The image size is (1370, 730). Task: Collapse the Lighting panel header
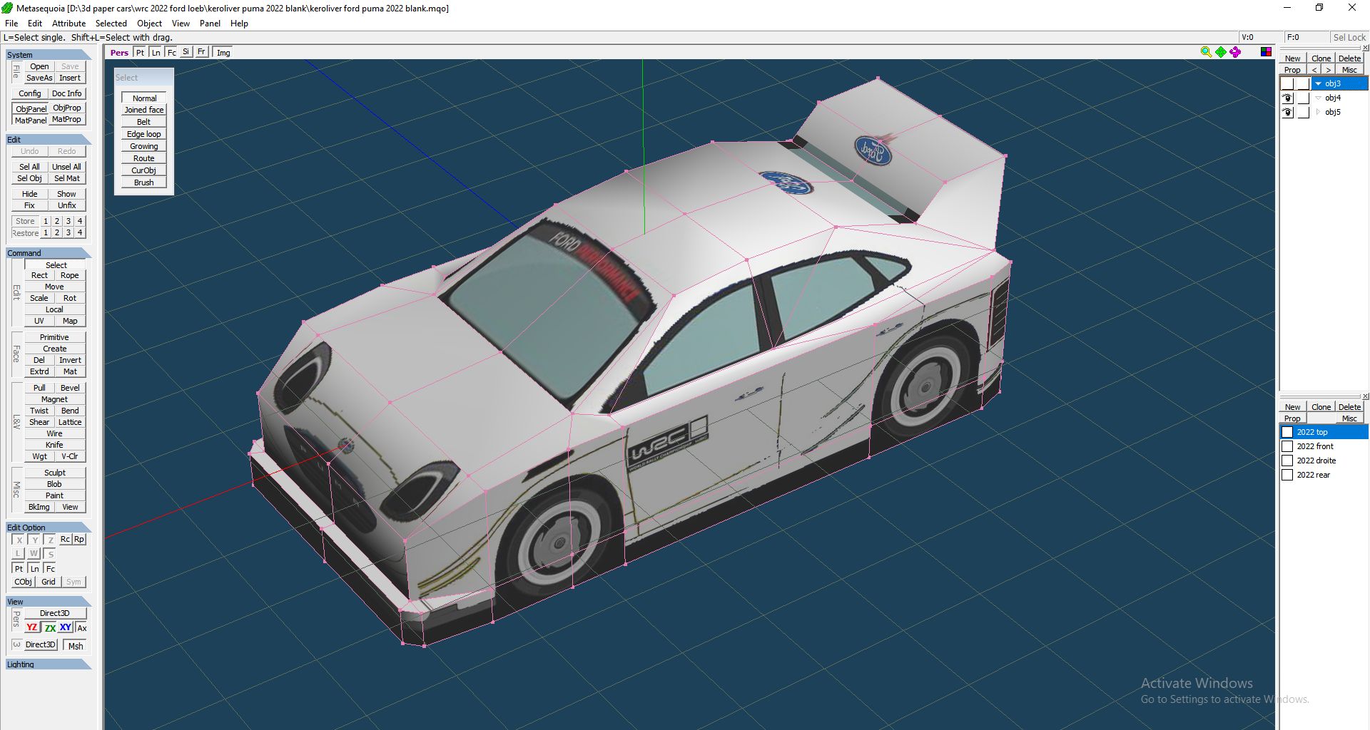click(48, 664)
